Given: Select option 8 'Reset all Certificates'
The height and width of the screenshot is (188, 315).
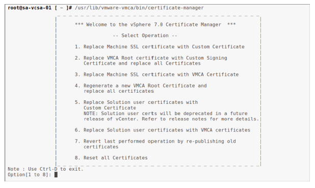Looking at the screenshot, I should pos(111,158).
